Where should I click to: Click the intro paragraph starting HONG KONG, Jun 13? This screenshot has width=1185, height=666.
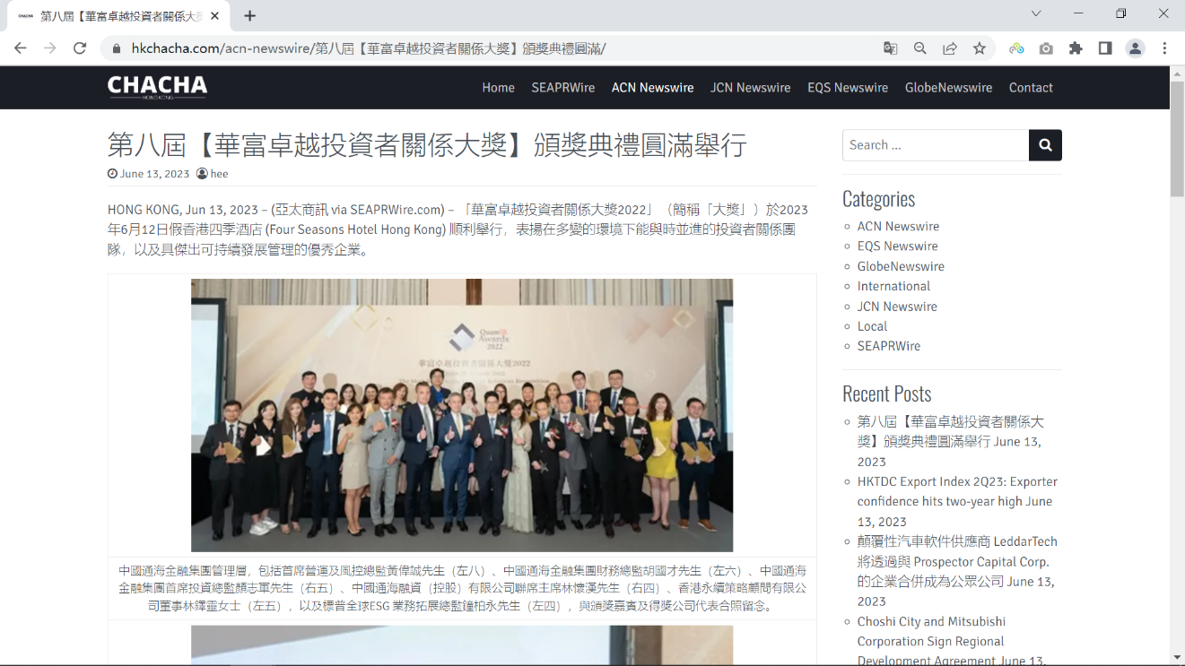coord(457,229)
